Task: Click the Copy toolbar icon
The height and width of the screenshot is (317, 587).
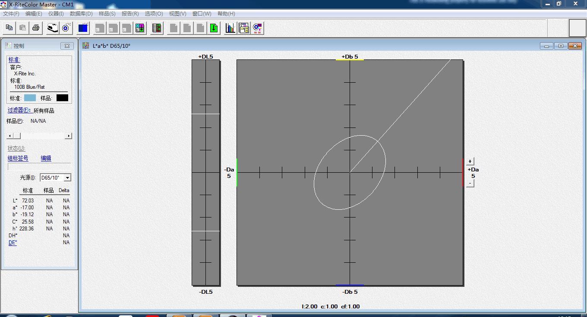Action: coord(9,28)
